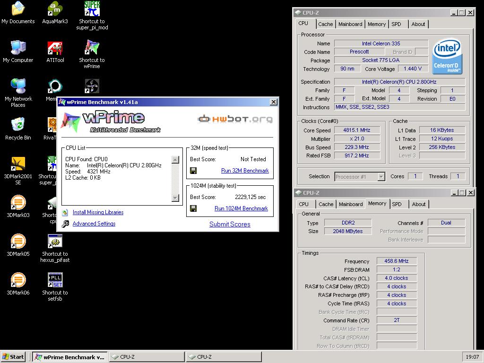The width and height of the screenshot is (484, 363).
Task: Click the memory Size value 2048 MBytes
Action: [348, 231]
